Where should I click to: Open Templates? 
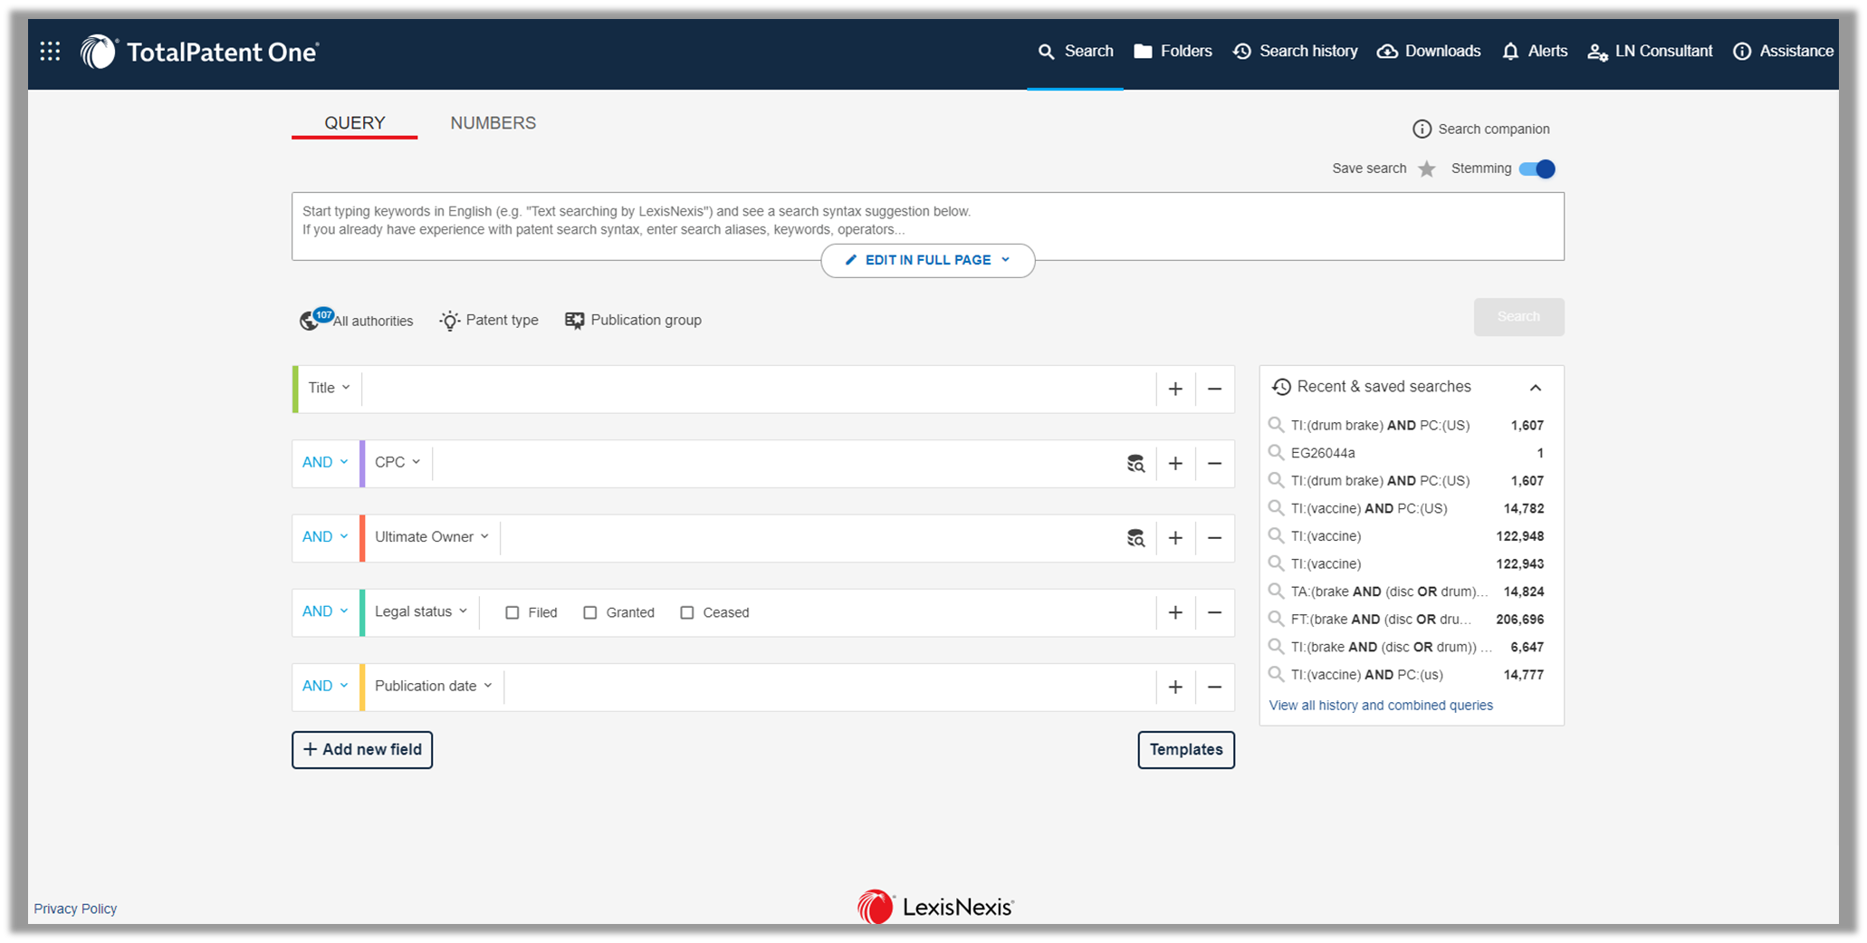pos(1186,749)
